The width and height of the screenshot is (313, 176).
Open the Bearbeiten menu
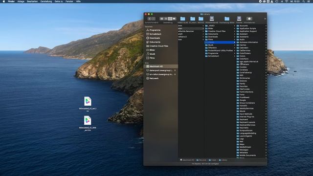(32, 1)
